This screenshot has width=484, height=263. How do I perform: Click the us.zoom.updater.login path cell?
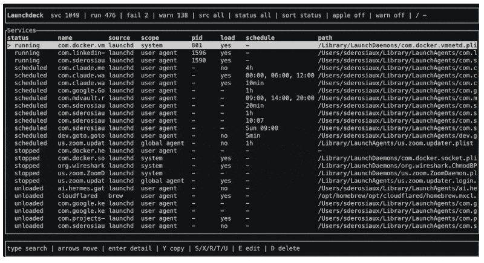397,181
